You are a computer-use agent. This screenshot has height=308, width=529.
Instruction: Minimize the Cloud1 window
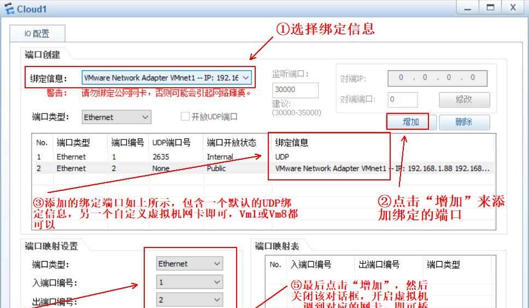pyautogui.click(x=468, y=8)
